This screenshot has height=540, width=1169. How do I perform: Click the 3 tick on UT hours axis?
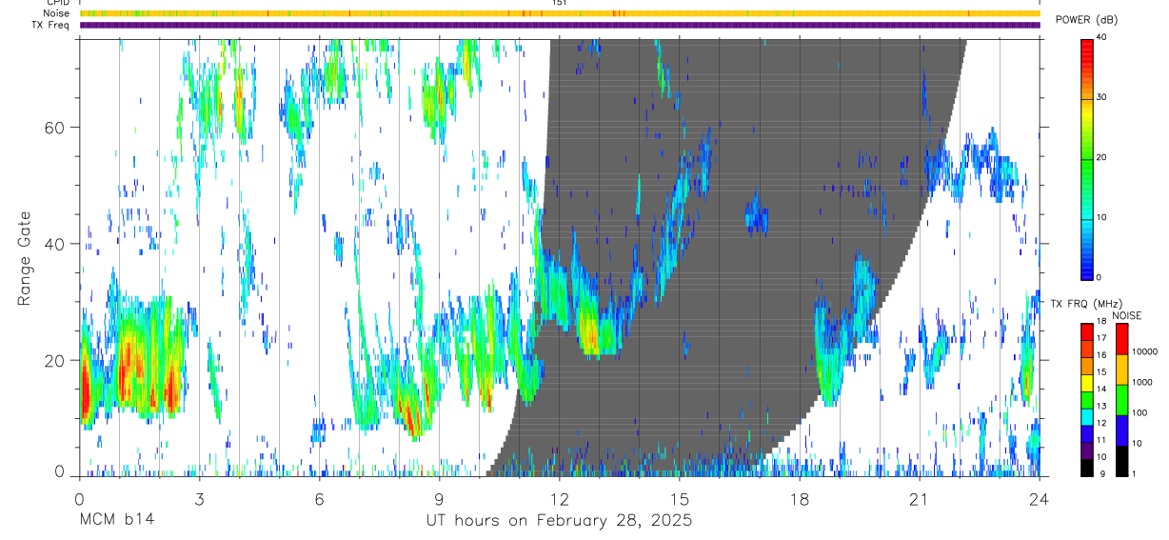coord(199,498)
